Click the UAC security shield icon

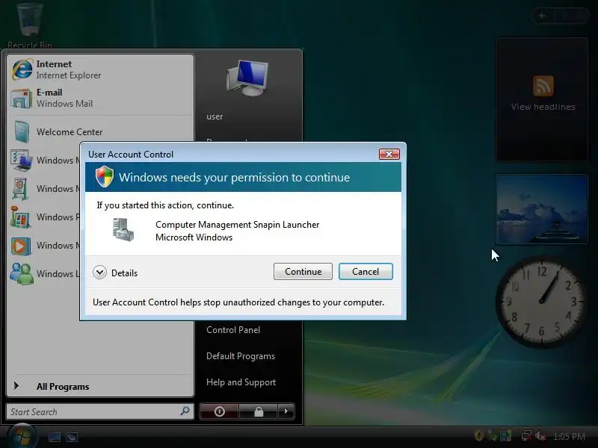(105, 177)
